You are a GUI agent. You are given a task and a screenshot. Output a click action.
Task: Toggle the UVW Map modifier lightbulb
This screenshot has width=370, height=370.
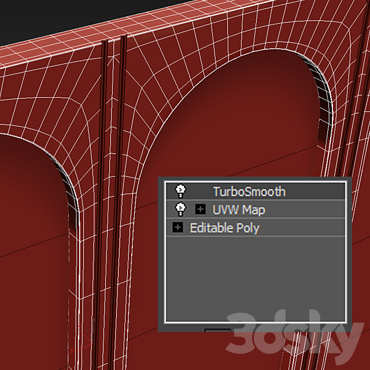(x=181, y=209)
